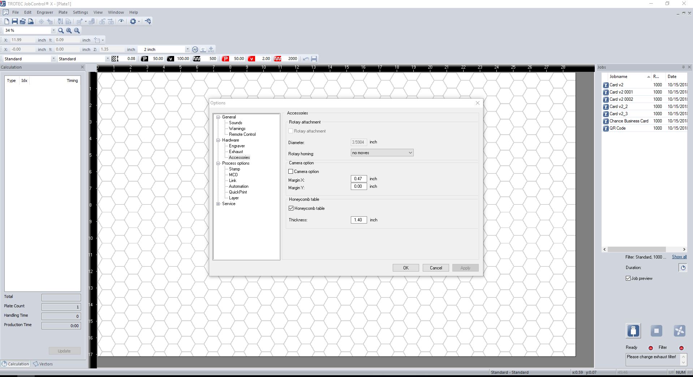This screenshot has width=693, height=377.
Task: Select Engraver in the options tree
Action: click(x=237, y=146)
